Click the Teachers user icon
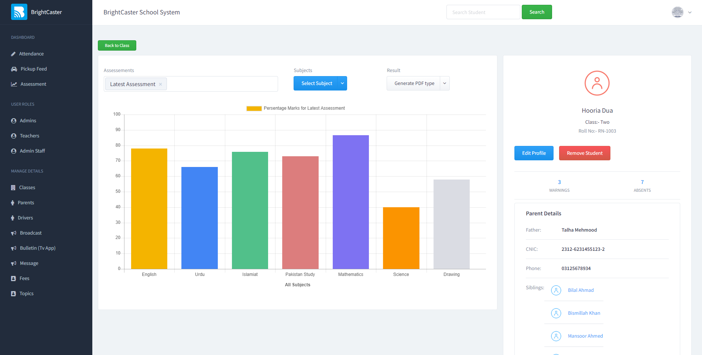Image resolution: width=702 pixels, height=355 pixels. click(x=14, y=136)
